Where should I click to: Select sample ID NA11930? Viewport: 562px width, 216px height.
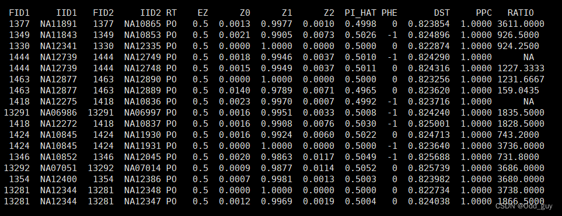click(x=142, y=135)
